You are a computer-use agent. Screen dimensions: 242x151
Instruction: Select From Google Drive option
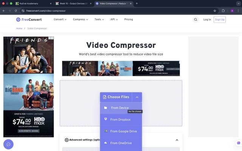click(121, 131)
